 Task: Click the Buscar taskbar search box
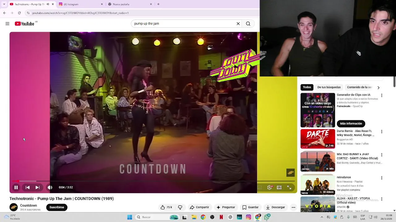pyautogui.click(x=158, y=217)
